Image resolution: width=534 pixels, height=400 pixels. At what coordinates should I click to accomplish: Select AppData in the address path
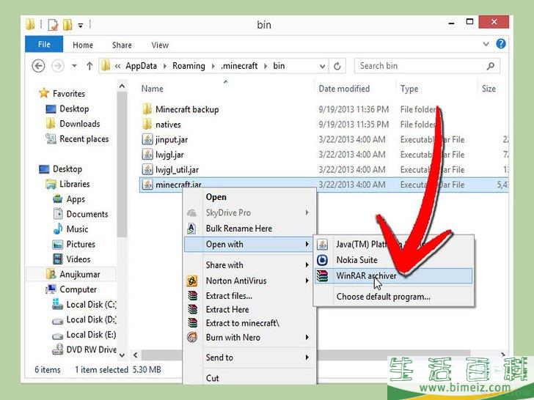click(x=141, y=66)
